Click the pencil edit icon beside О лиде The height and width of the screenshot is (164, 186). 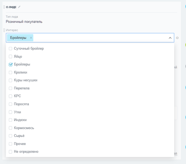19,7
